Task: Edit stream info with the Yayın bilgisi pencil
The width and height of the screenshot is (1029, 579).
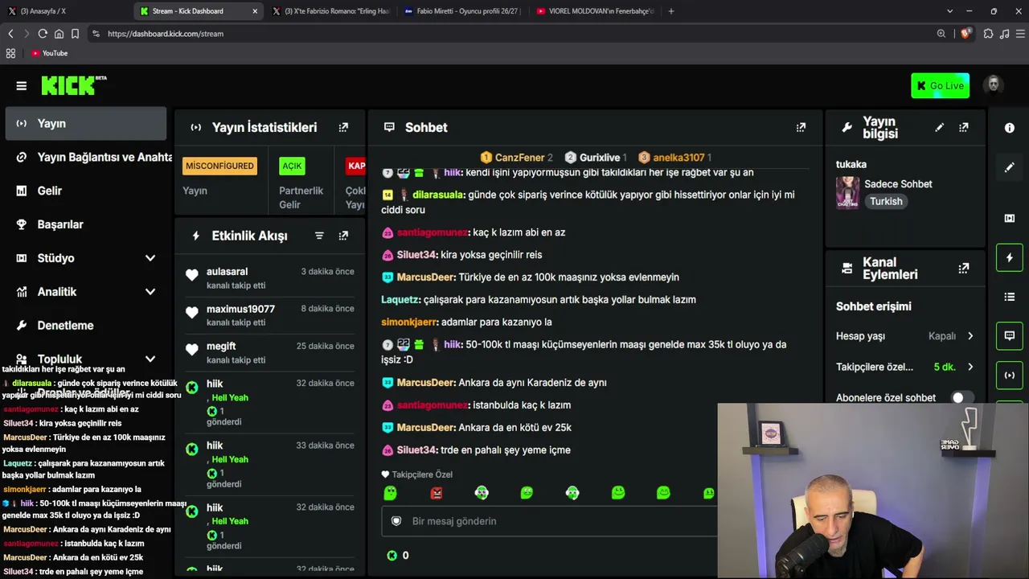Action: [939, 127]
